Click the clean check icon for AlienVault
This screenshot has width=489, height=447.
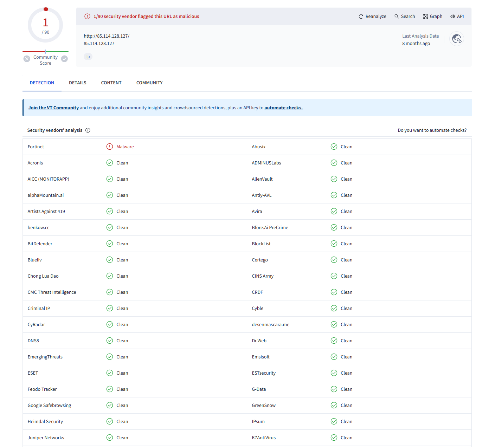click(x=334, y=179)
